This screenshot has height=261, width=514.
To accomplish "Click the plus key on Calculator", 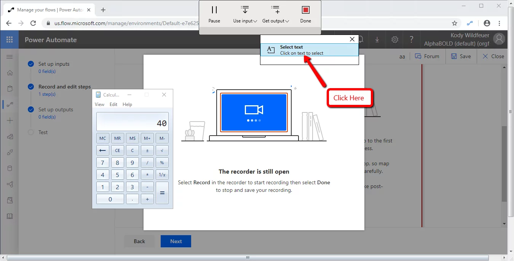I will point(147,199).
